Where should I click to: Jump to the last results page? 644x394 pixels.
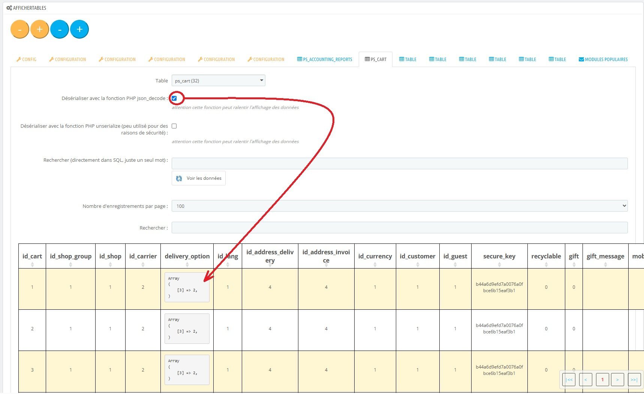click(x=634, y=380)
